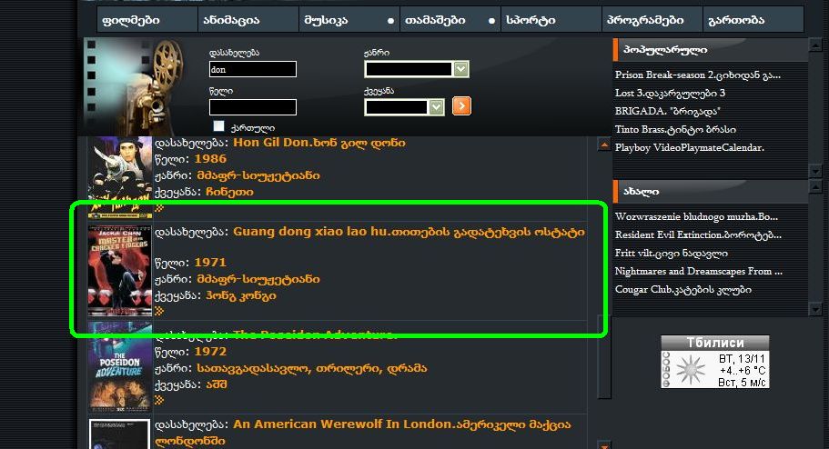Screen dimensions: 829x449
Task: Open the ფილმები menu tab
Action: click(147, 20)
